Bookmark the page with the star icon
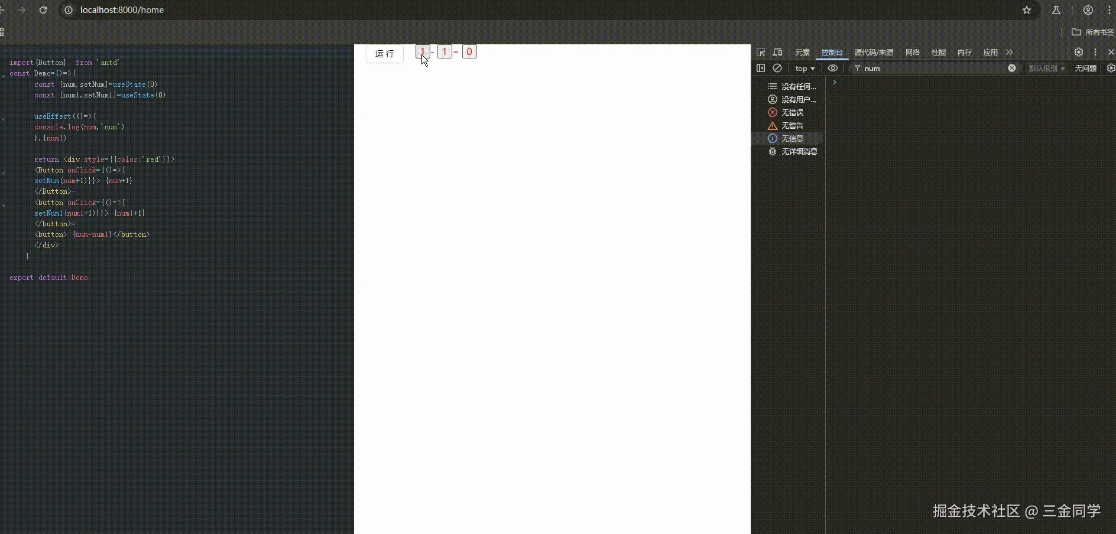 click(1027, 10)
